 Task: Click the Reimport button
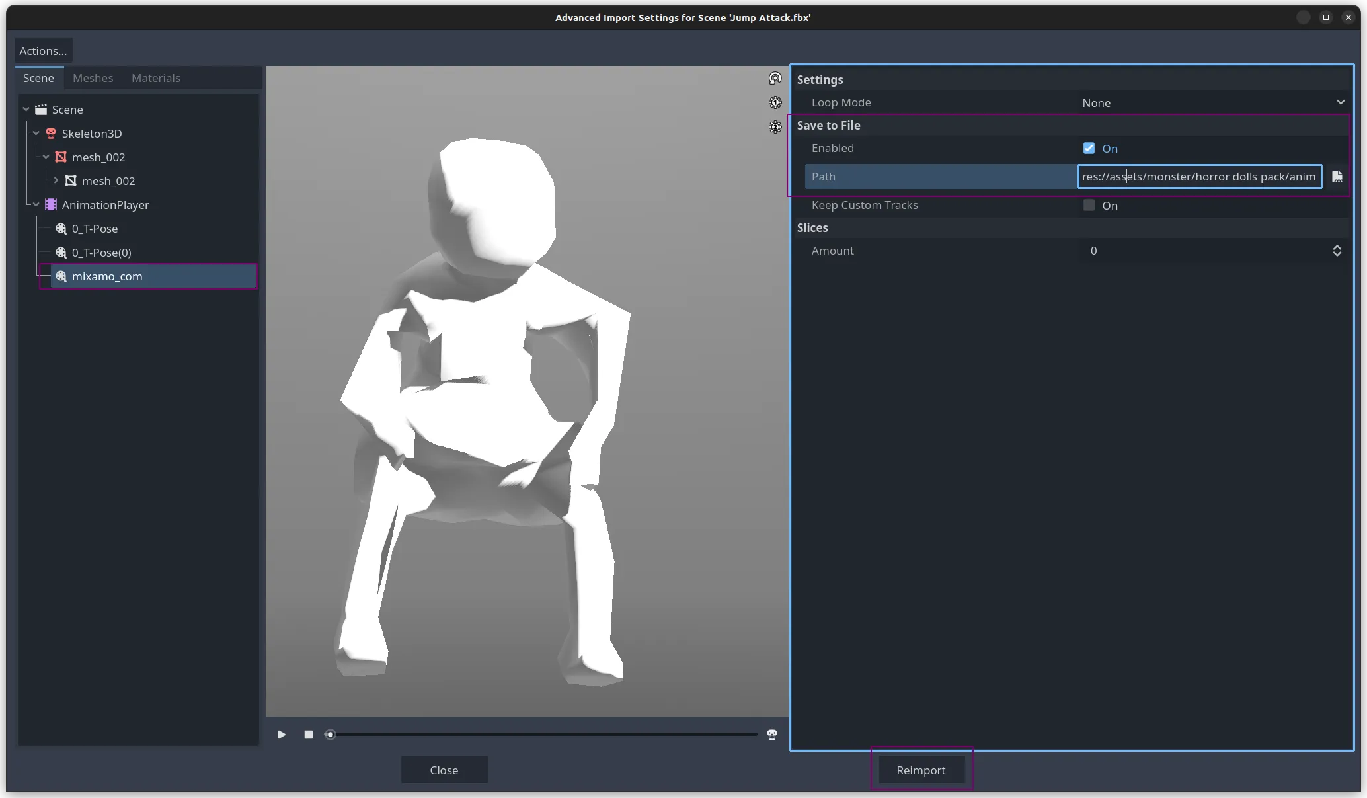[921, 770]
